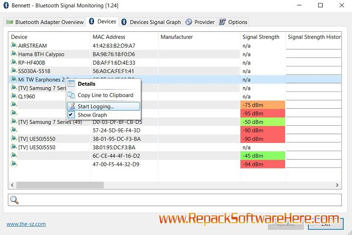This screenshot has height=235, width=352.
Task: Click the RP-HF400B device icon
Action: (x=14, y=62)
